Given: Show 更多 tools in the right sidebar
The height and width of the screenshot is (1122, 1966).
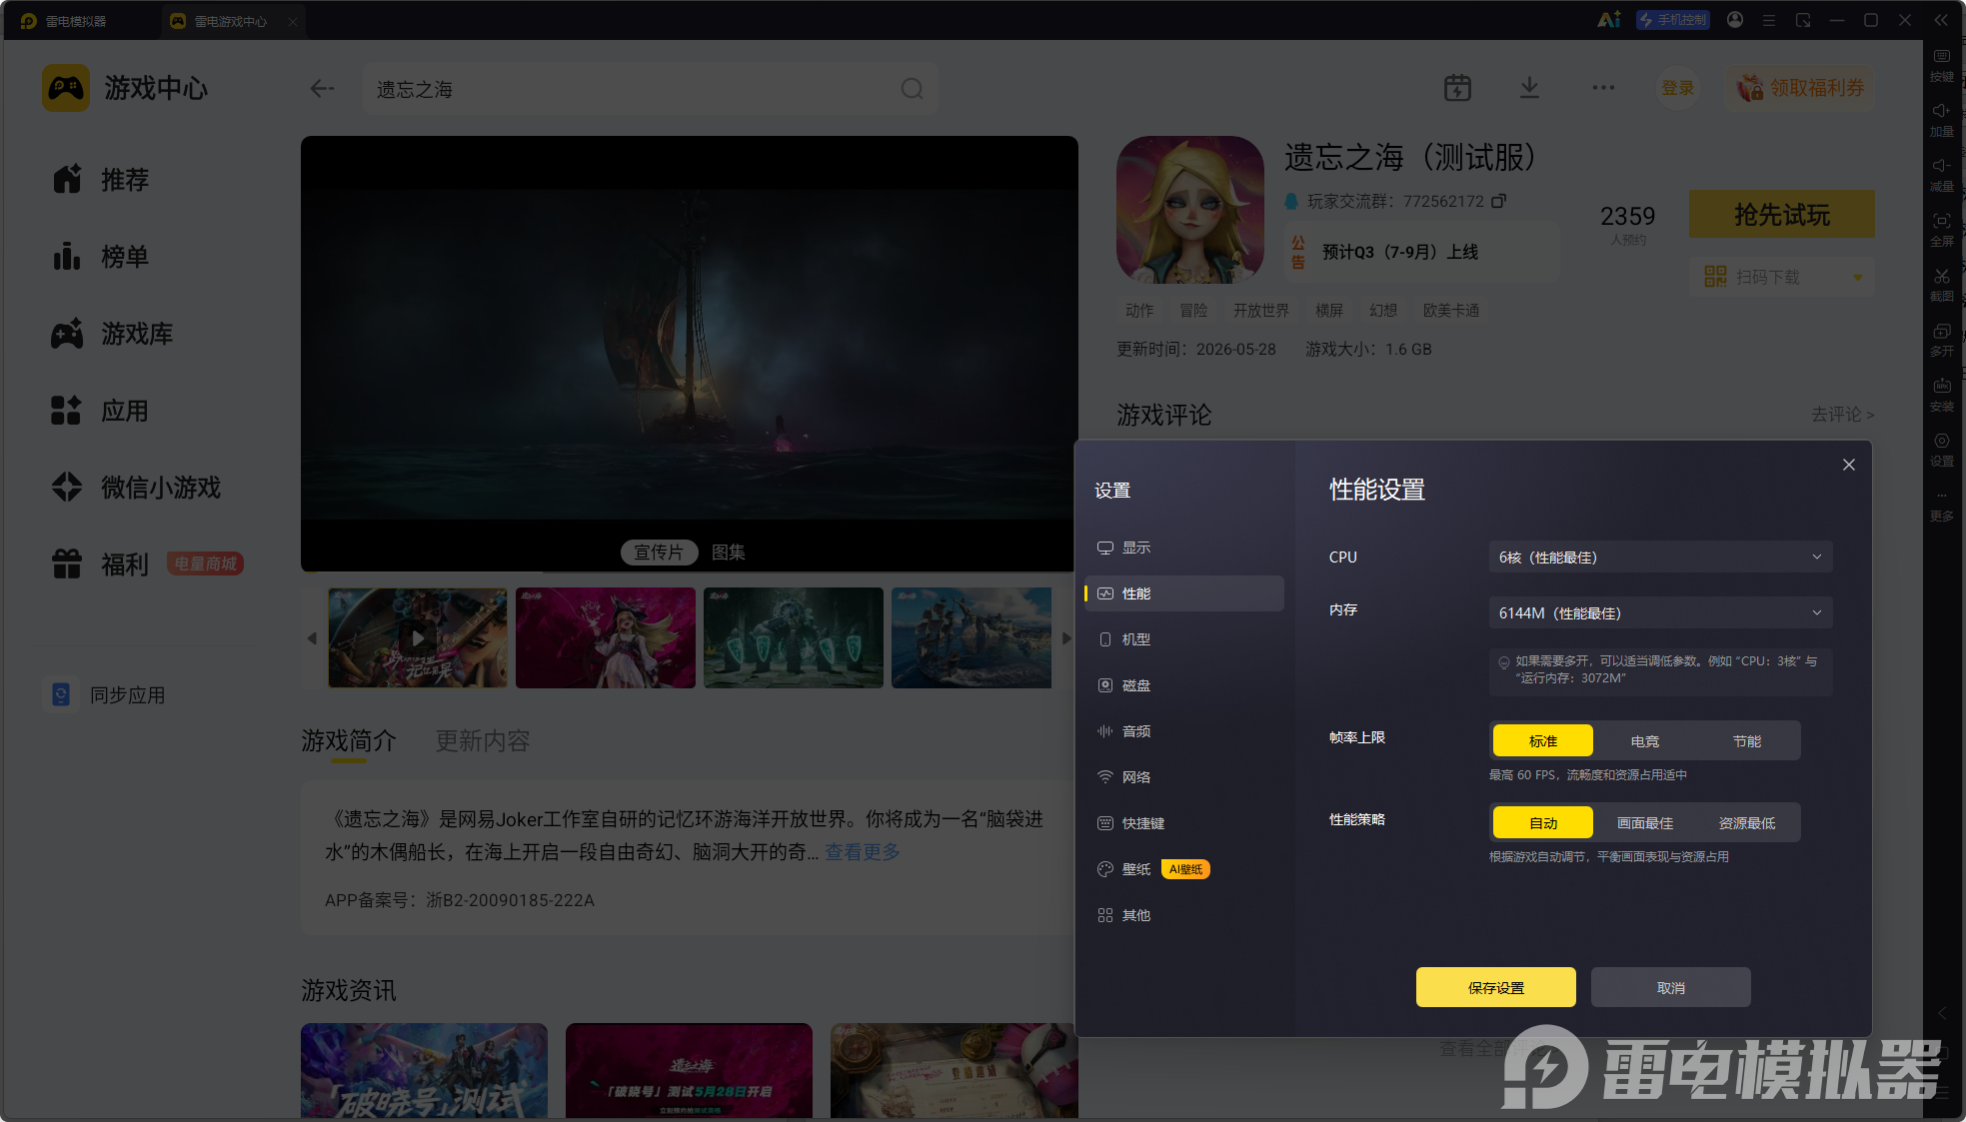Looking at the screenshot, I should tap(1941, 506).
